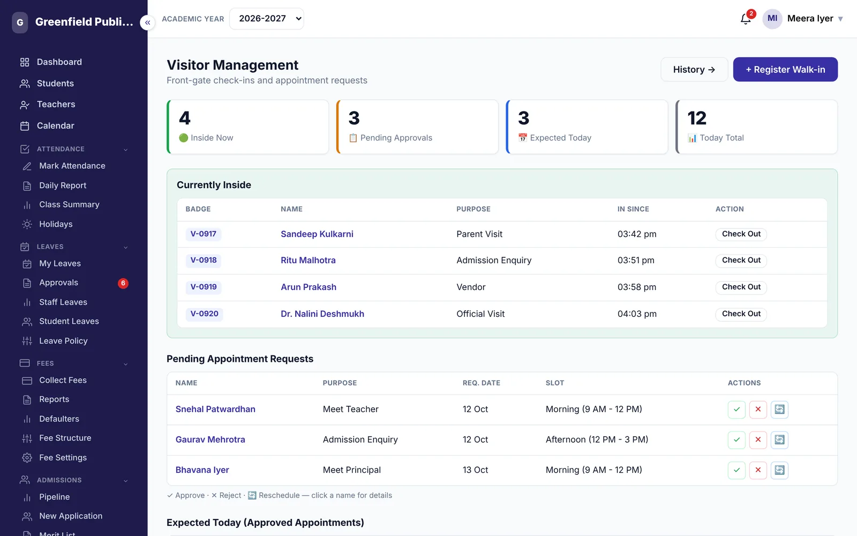Open the notifications bell

(746, 19)
